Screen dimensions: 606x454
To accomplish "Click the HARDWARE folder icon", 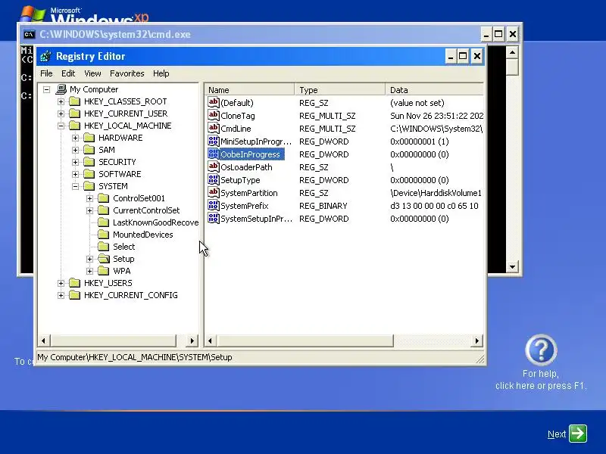I will tap(89, 138).
